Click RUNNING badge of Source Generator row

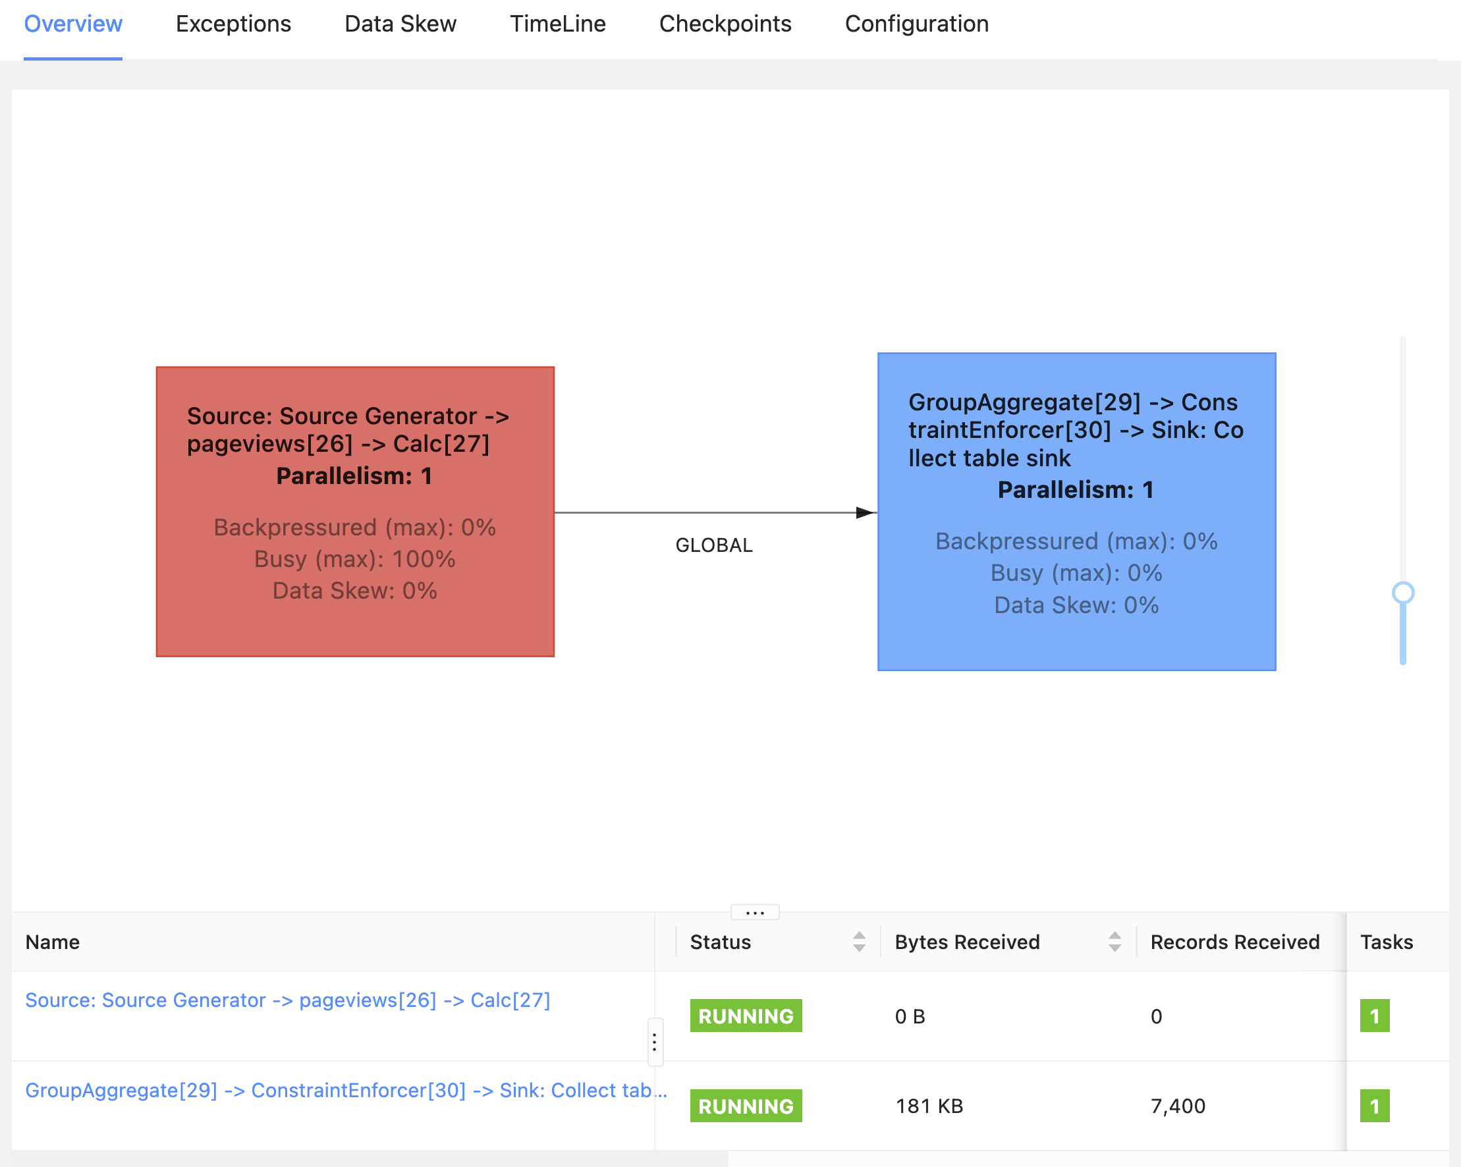(746, 1016)
